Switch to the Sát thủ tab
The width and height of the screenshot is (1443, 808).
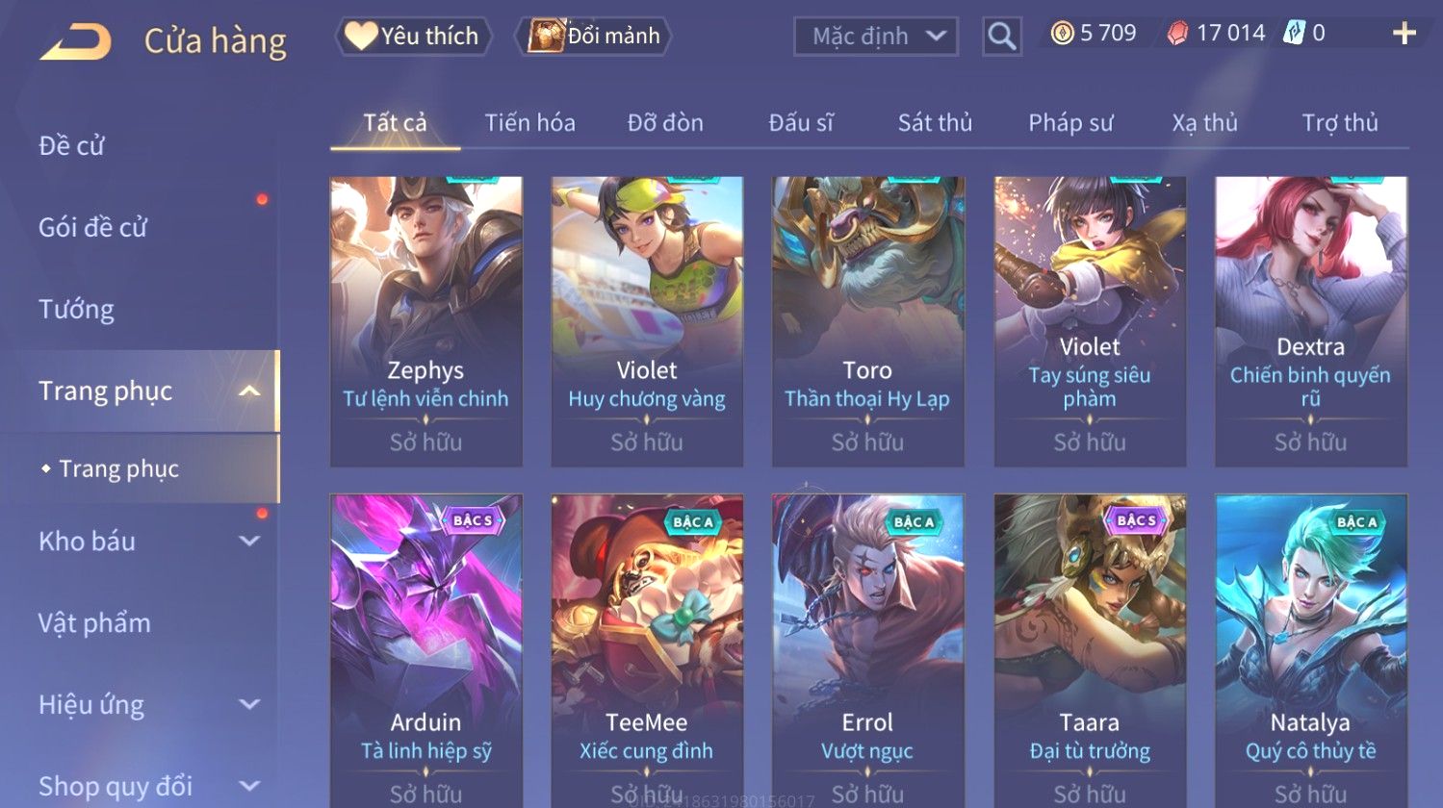935,123
